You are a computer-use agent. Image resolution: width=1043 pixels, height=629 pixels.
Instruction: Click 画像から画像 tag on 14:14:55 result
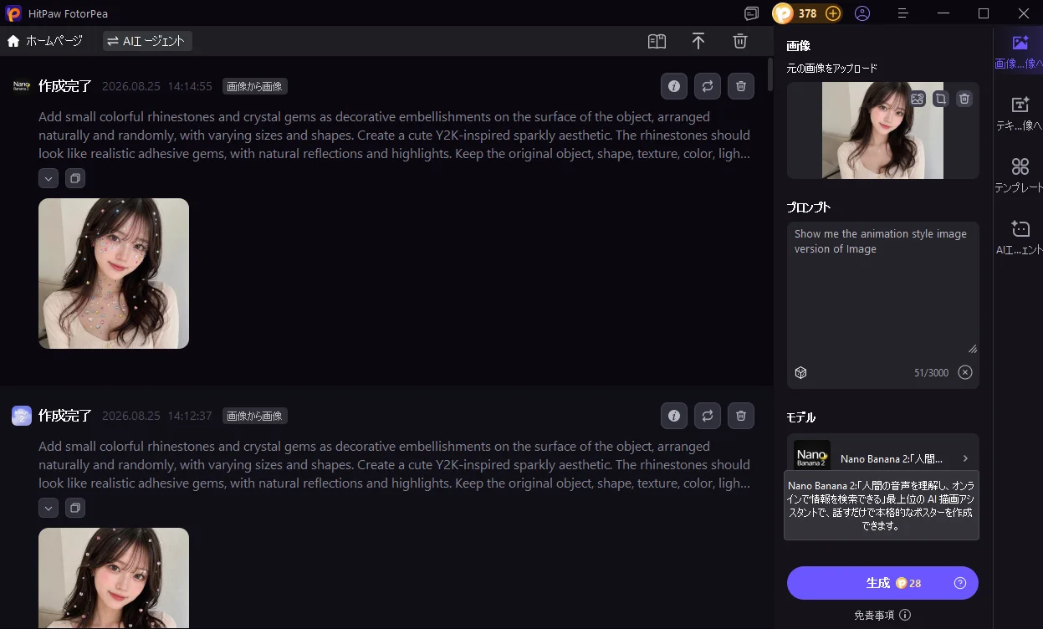pyautogui.click(x=255, y=86)
